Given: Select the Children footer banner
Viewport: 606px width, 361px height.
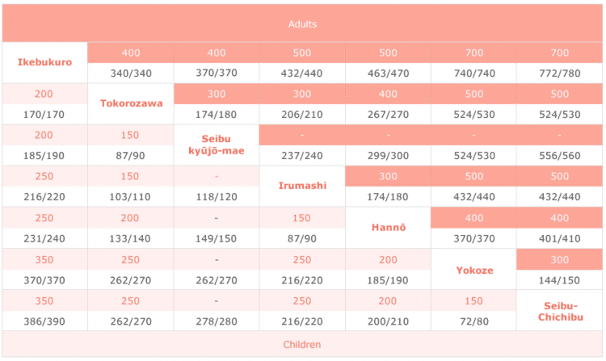Looking at the screenshot, I should 302,344.
